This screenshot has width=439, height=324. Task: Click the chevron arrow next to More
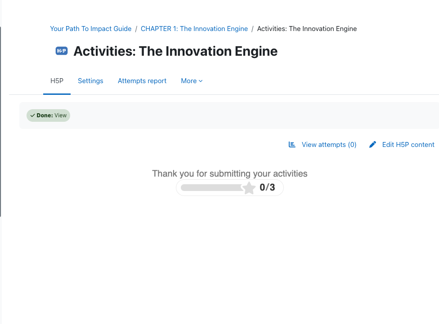pyautogui.click(x=201, y=81)
